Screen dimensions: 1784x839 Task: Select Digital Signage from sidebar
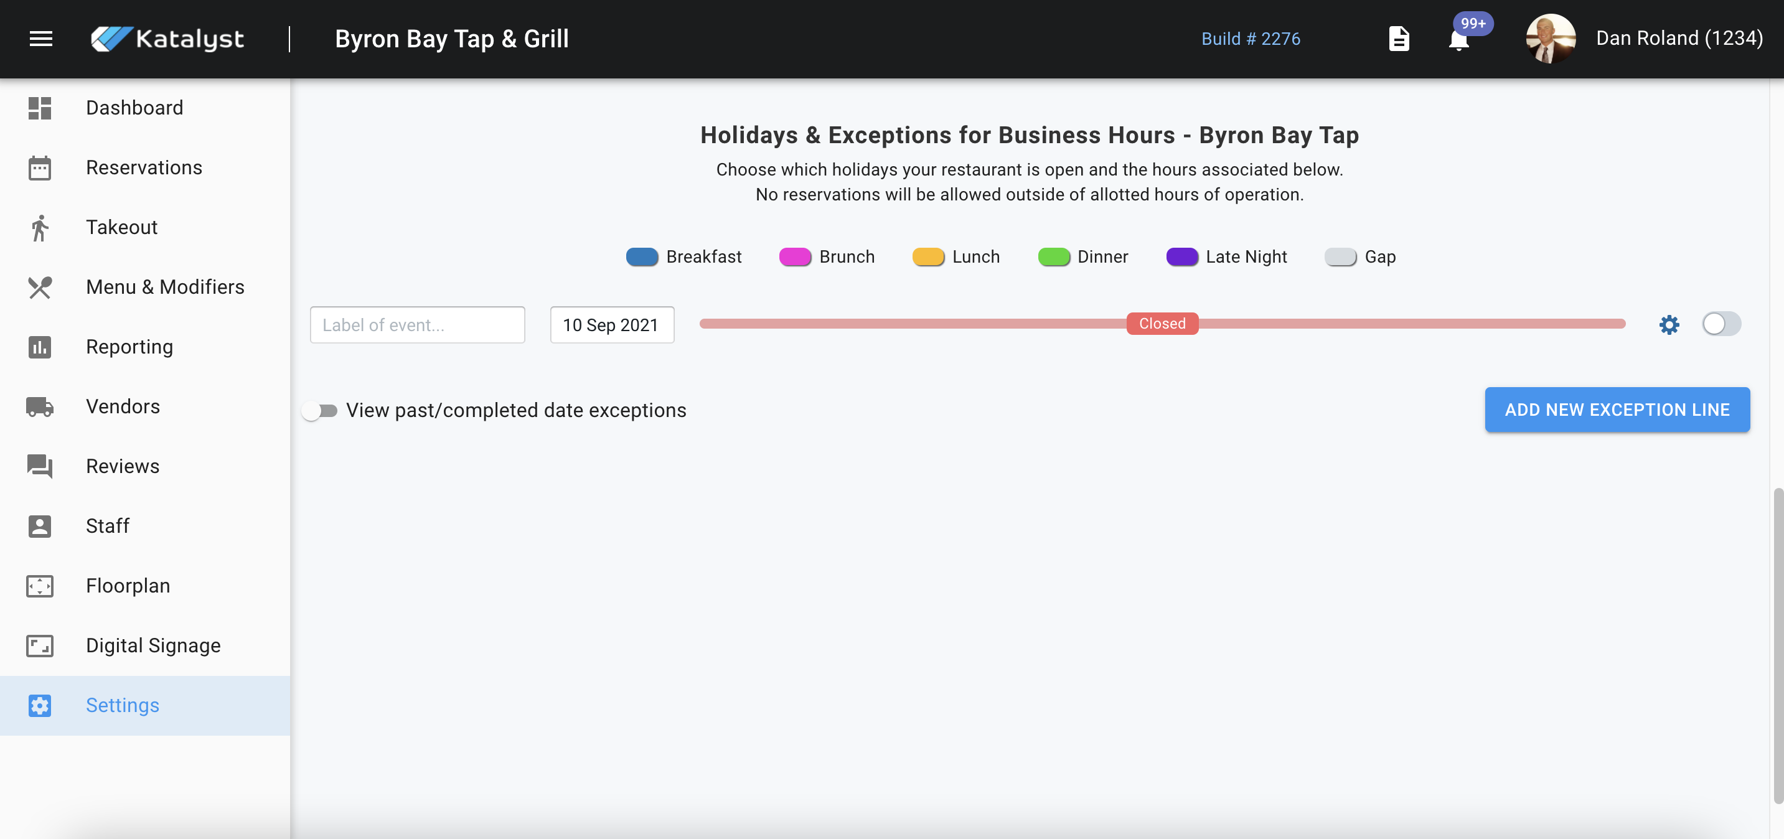(x=153, y=645)
